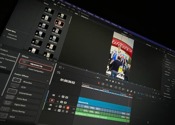The image size is (175, 125).
Task: Toggle loop playback
Action: click(x=122, y=84)
